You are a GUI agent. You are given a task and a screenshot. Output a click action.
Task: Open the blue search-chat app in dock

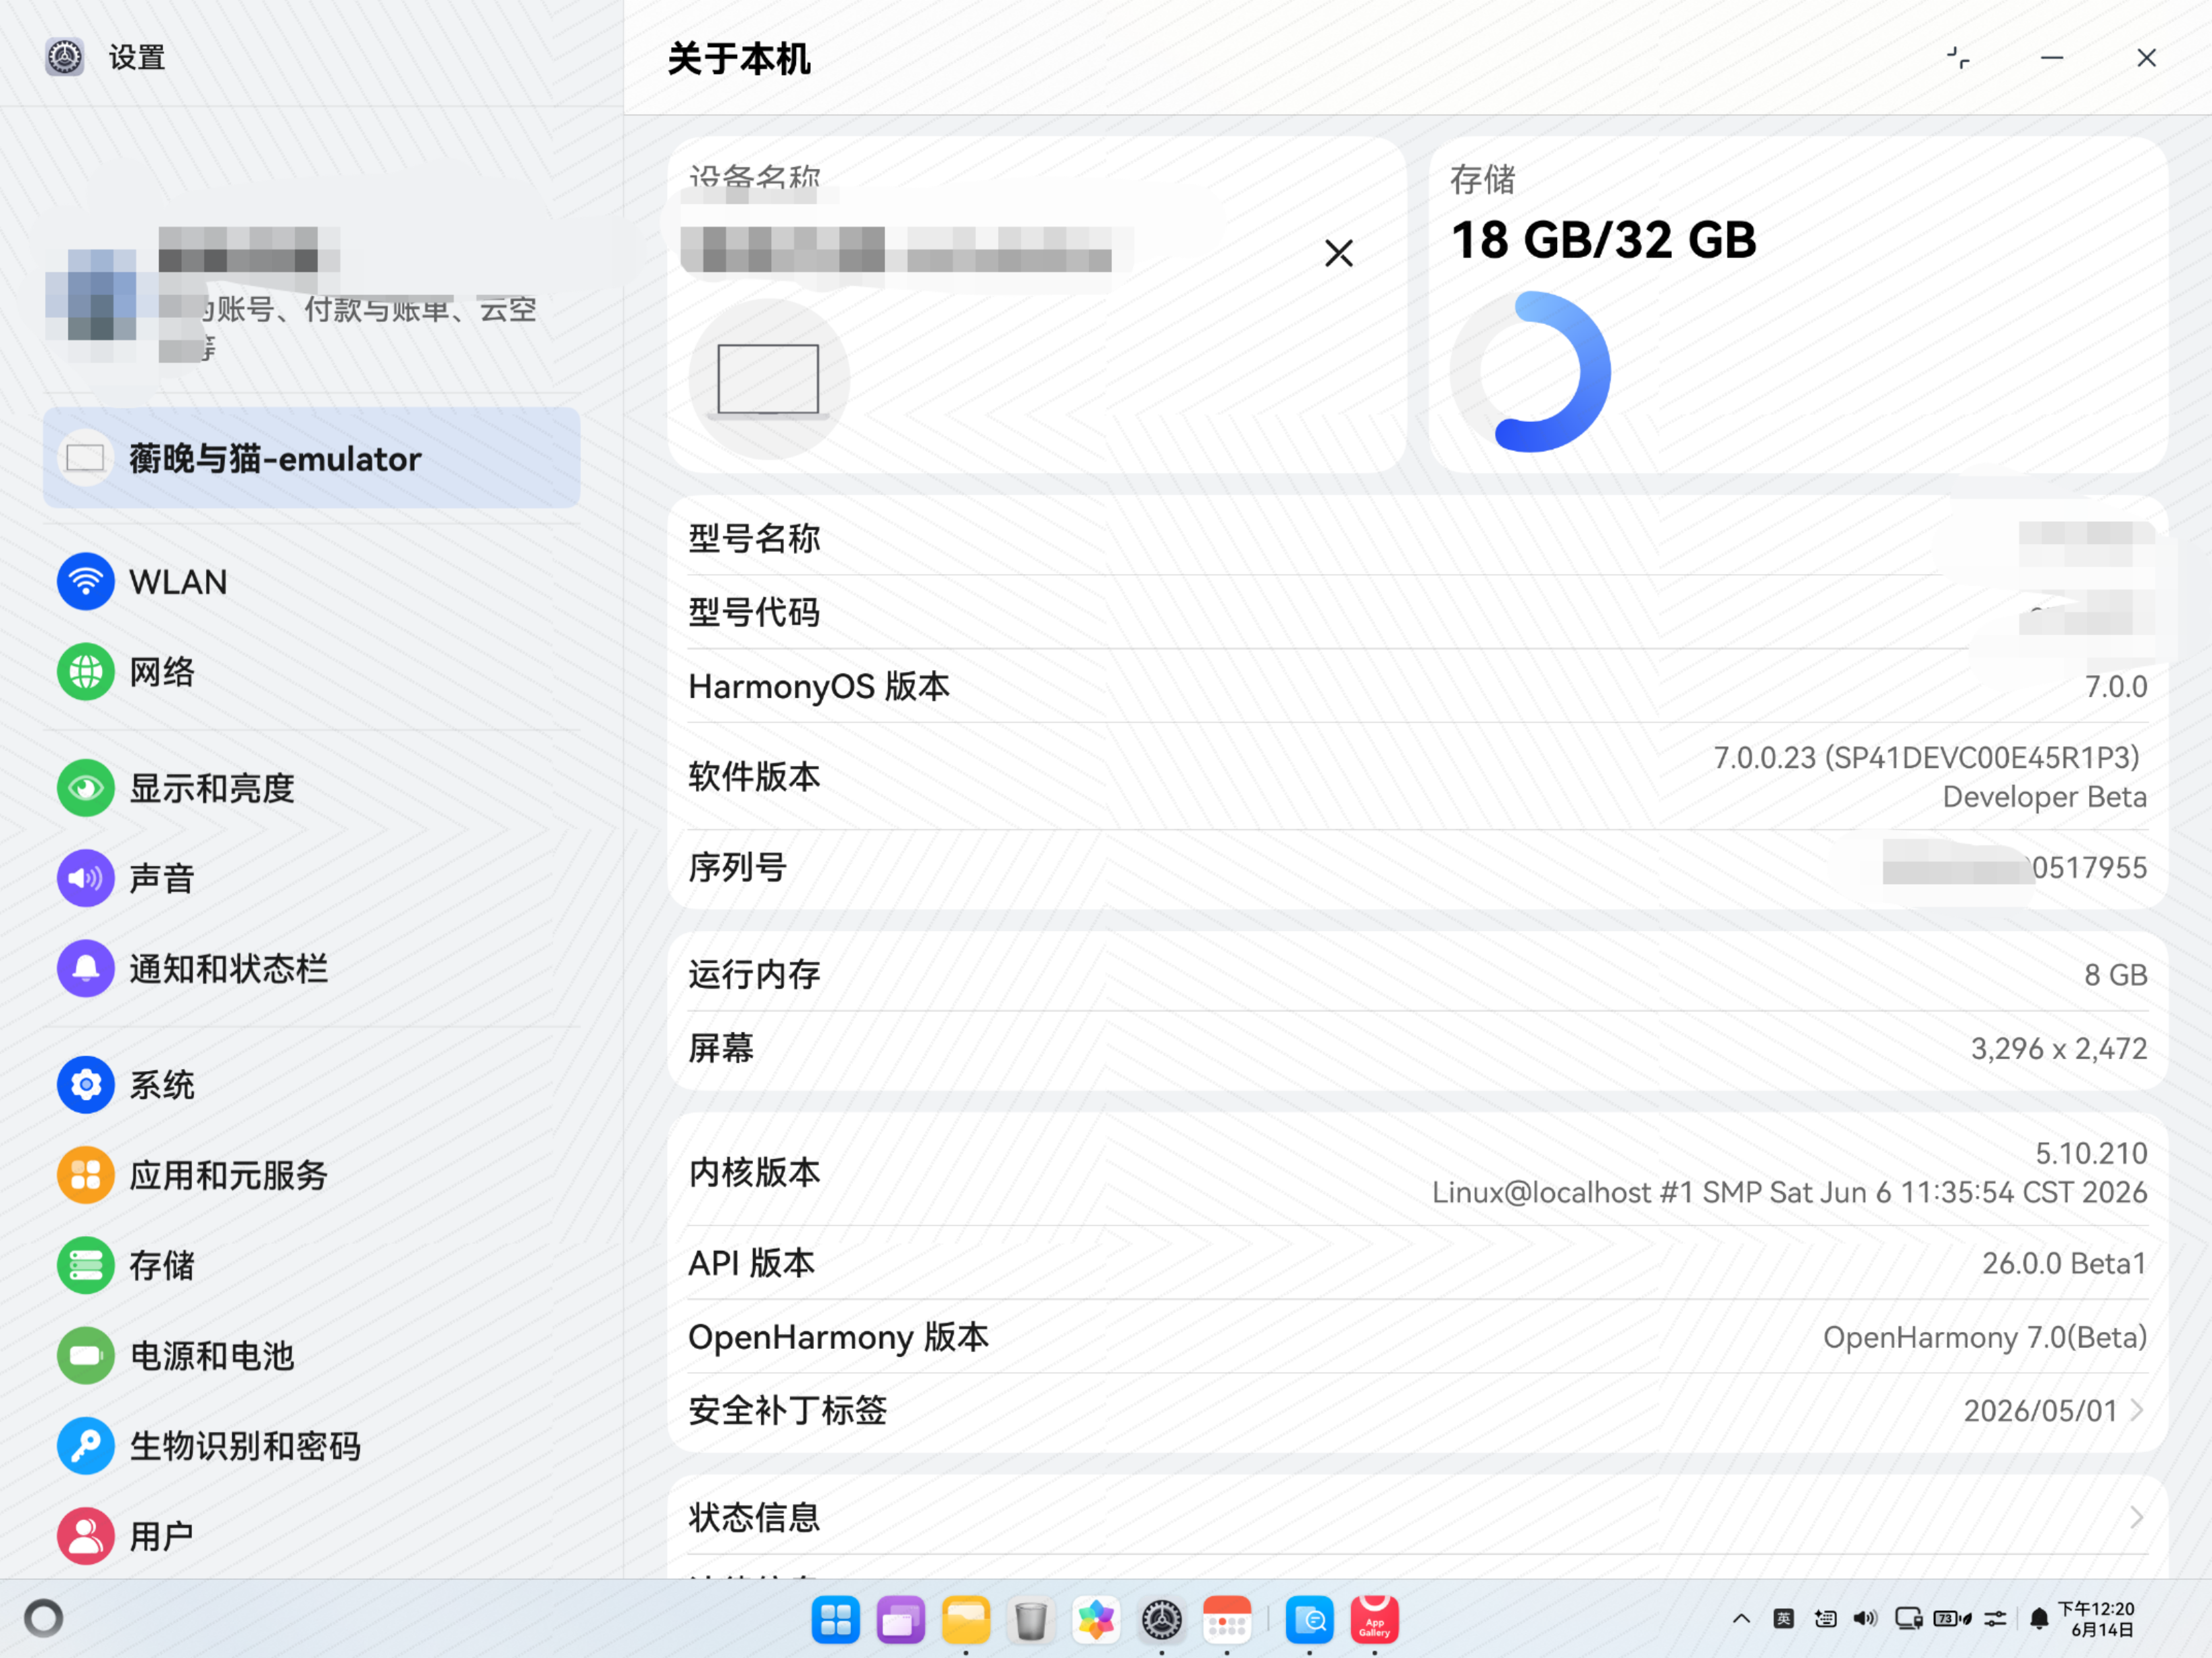[x=1309, y=1619]
